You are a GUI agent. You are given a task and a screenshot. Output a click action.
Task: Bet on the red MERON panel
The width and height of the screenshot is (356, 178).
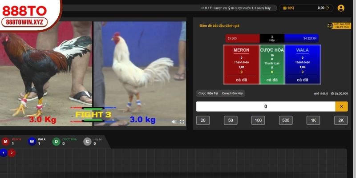(241, 65)
